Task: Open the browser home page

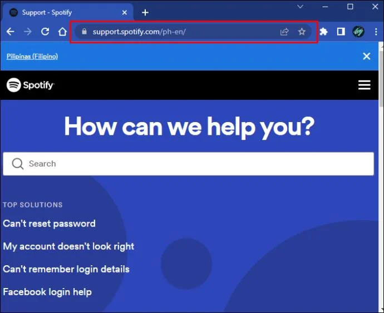Action: click(62, 32)
